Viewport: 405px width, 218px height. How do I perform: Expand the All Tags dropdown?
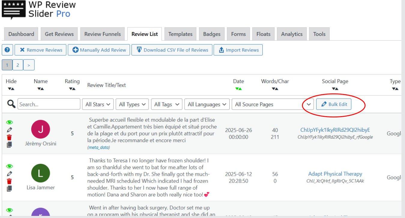click(167, 104)
